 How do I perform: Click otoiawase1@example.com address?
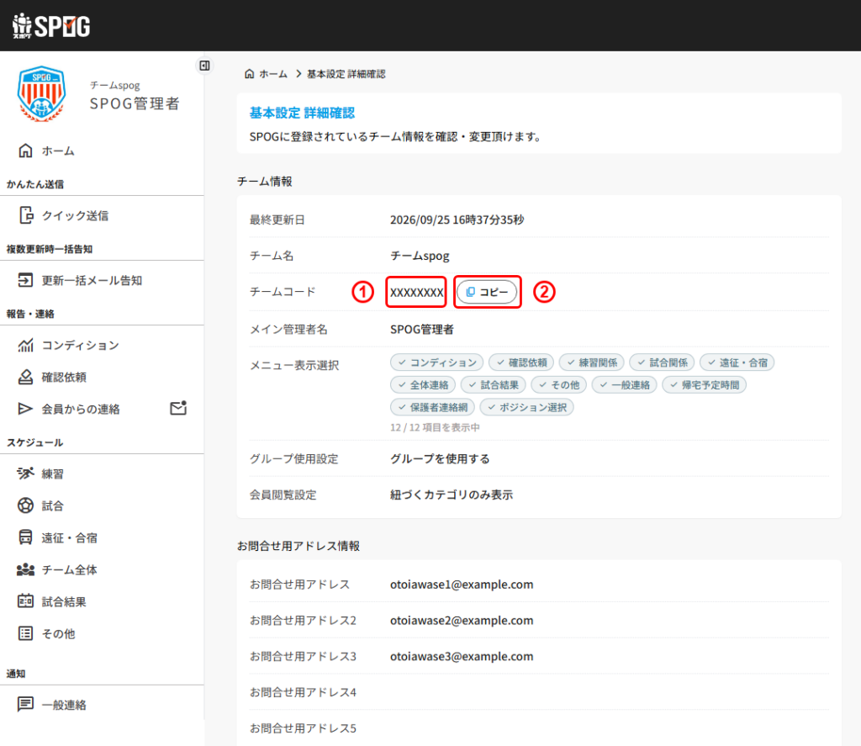click(462, 584)
